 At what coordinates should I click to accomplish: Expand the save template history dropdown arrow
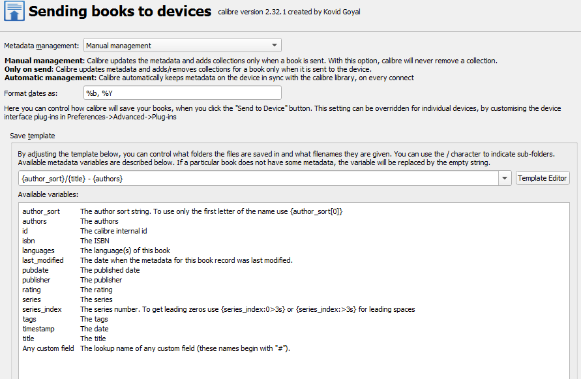(x=504, y=178)
